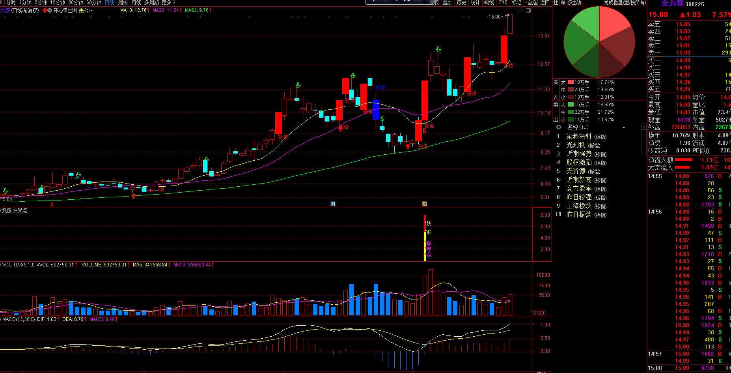Image resolution: width=731 pixels, height=373 pixels.
Task: Click the red up-arrow next to 开心果主图
Action: coord(45,10)
